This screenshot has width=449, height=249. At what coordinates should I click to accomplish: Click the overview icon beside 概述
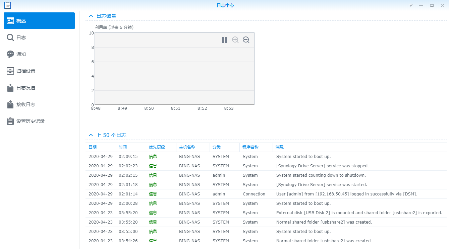[10, 21]
